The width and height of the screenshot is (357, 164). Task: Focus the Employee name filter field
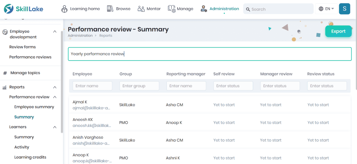[92, 86]
